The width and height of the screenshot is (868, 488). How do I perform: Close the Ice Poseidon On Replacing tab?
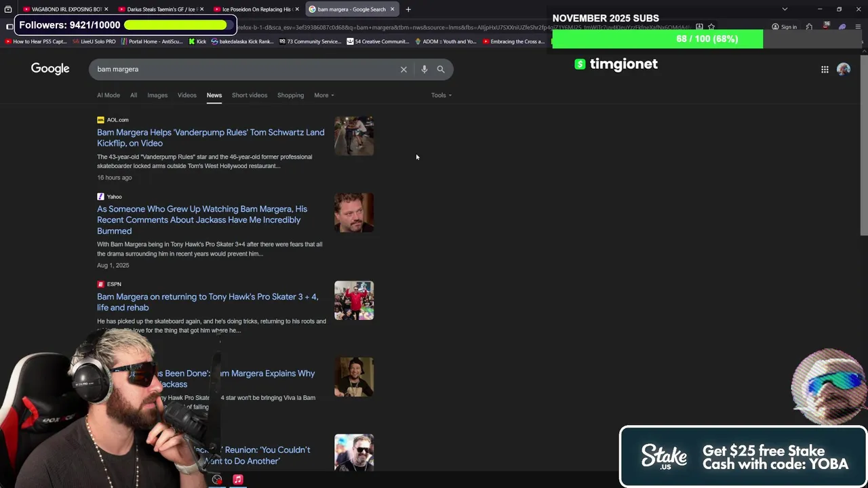pyautogui.click(x=297, y=9)
